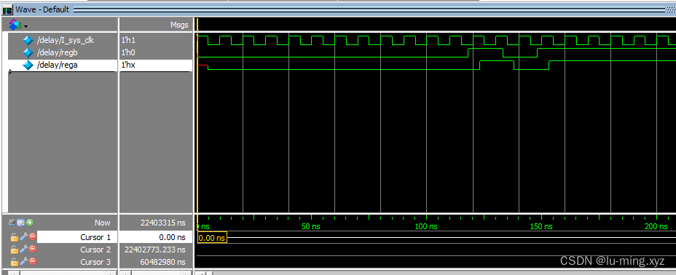Click 50 ns timeline label

(x=311, y=226)
